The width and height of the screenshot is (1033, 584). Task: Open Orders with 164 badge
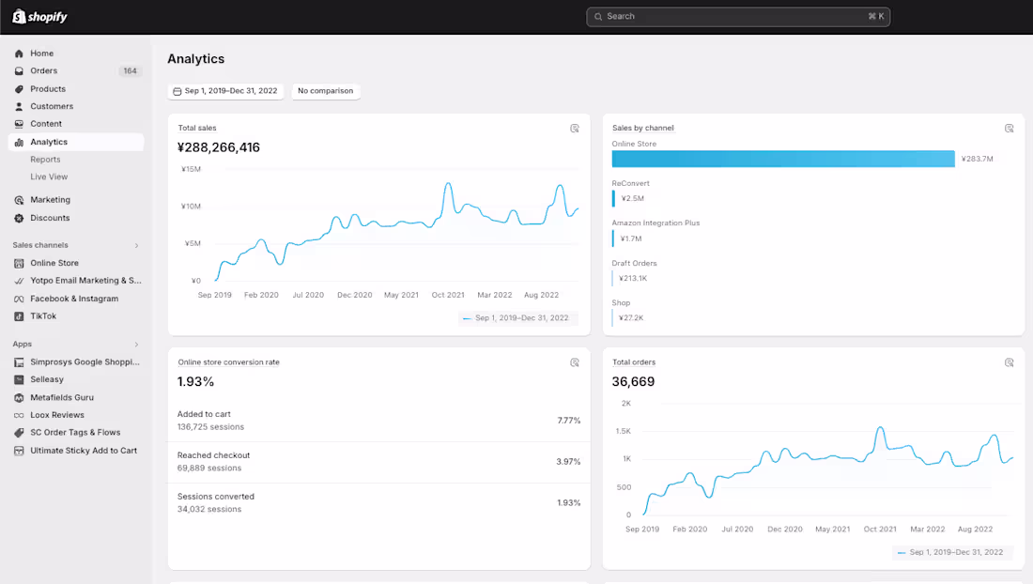76,71
